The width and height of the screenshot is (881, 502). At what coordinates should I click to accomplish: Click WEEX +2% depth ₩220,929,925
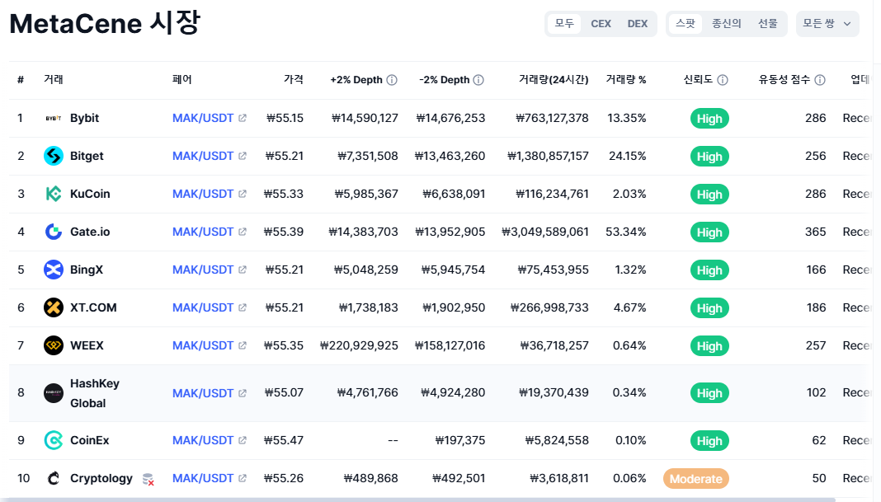coord(359,345)
